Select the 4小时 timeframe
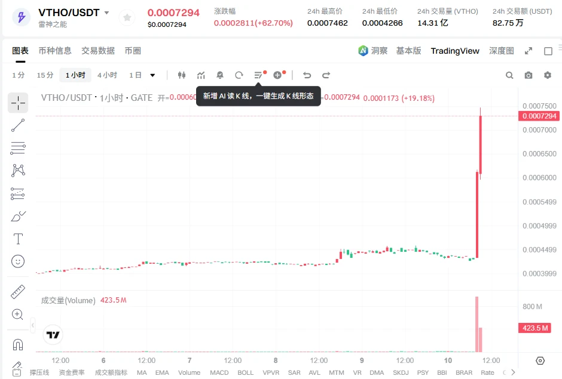 (107, 75)
